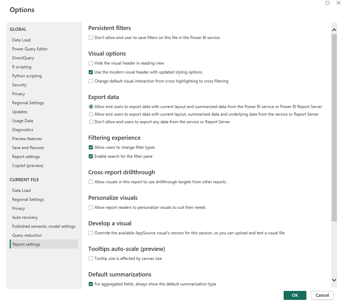
Task: Uncheck the default summarization type option
Action: pyautogui.click(x=91, y=284)
